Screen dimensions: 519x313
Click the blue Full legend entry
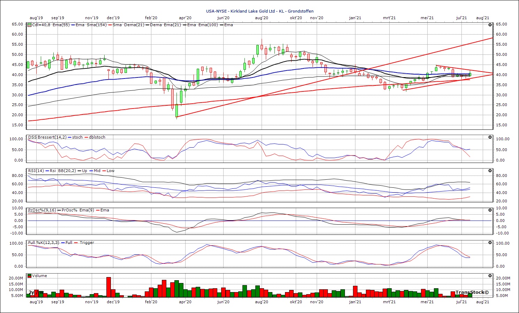tap(67, 243)
